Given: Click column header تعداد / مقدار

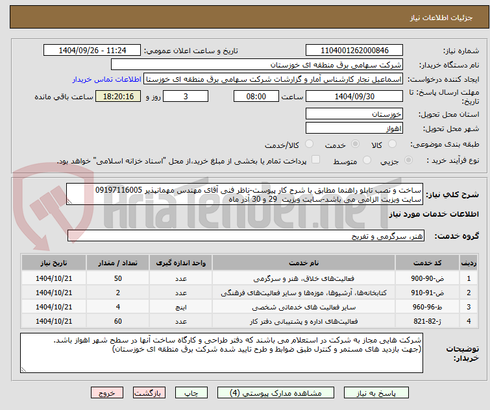Looking at the screenshot, I should click(x=118, y=263).
